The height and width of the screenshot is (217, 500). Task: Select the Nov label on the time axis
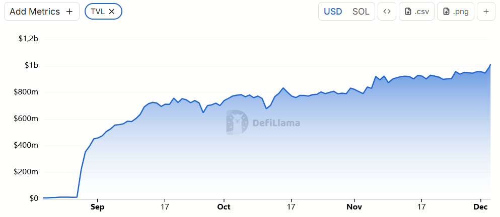click(354, 206)
